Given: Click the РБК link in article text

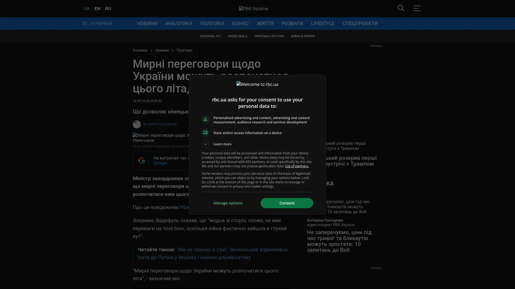Looking at the screenshot, I should [x=184, y=207].
